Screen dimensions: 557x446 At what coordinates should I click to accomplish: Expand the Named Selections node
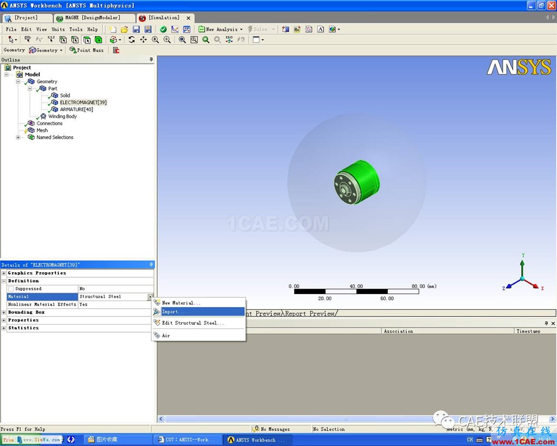(x=18, y=137)
